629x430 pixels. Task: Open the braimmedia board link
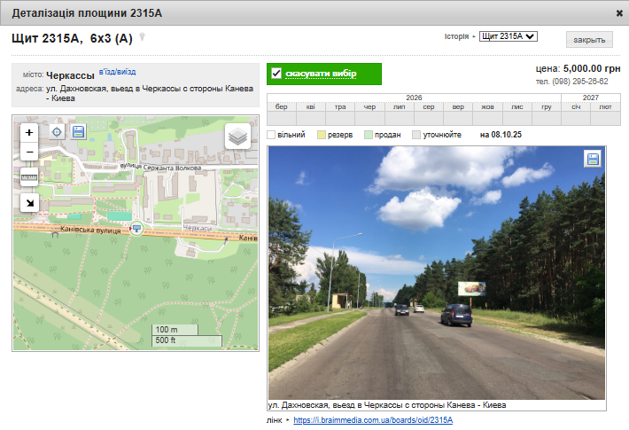(x=373, y=420)
